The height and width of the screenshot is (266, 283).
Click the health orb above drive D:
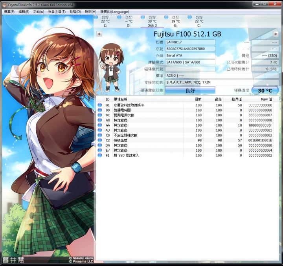coord(119,17)
